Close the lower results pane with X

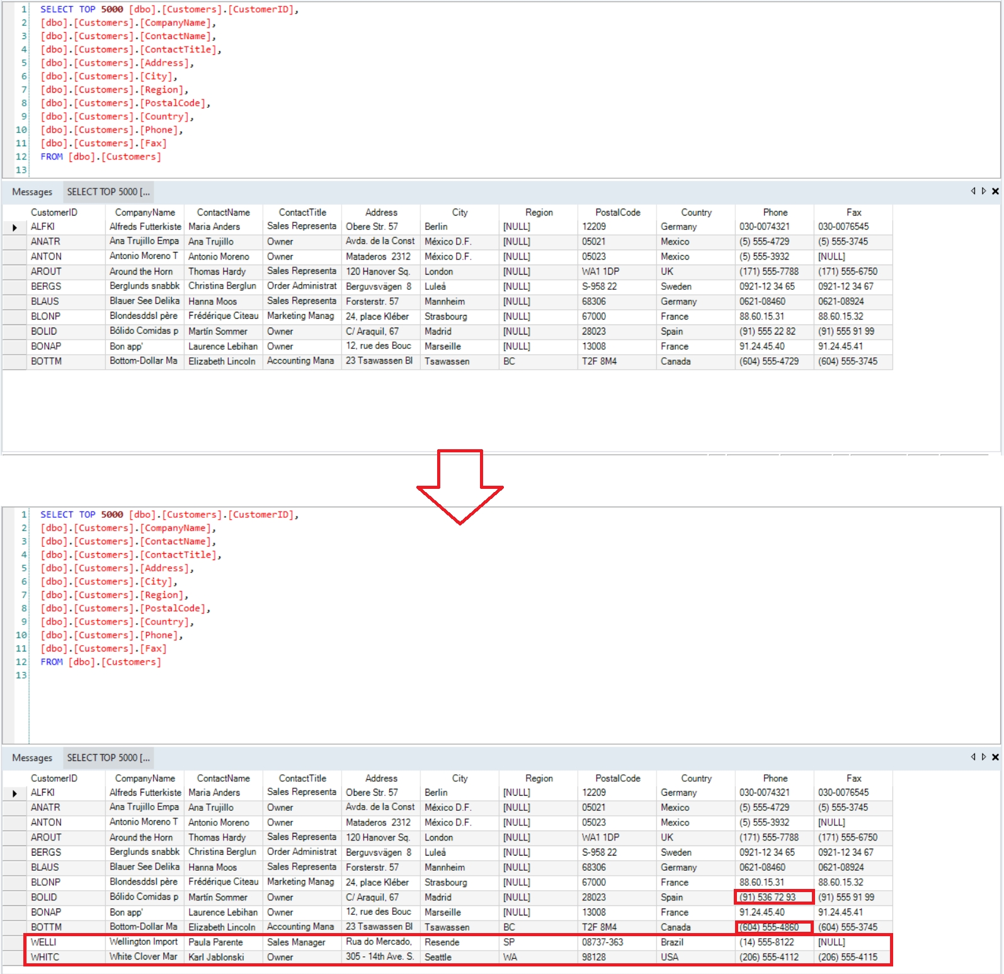(995, 757)
